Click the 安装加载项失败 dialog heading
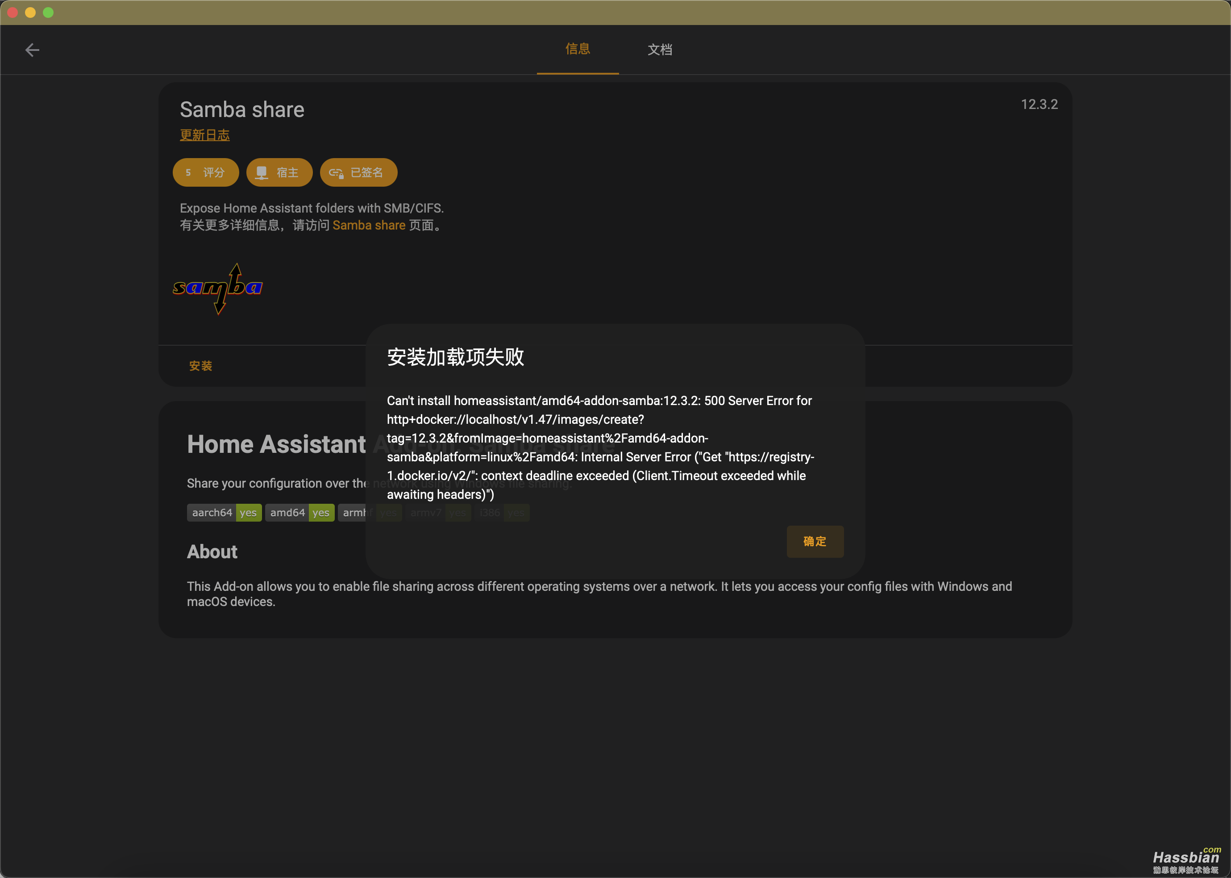This screenshot has height=878, width=1231. coord(456,357)
